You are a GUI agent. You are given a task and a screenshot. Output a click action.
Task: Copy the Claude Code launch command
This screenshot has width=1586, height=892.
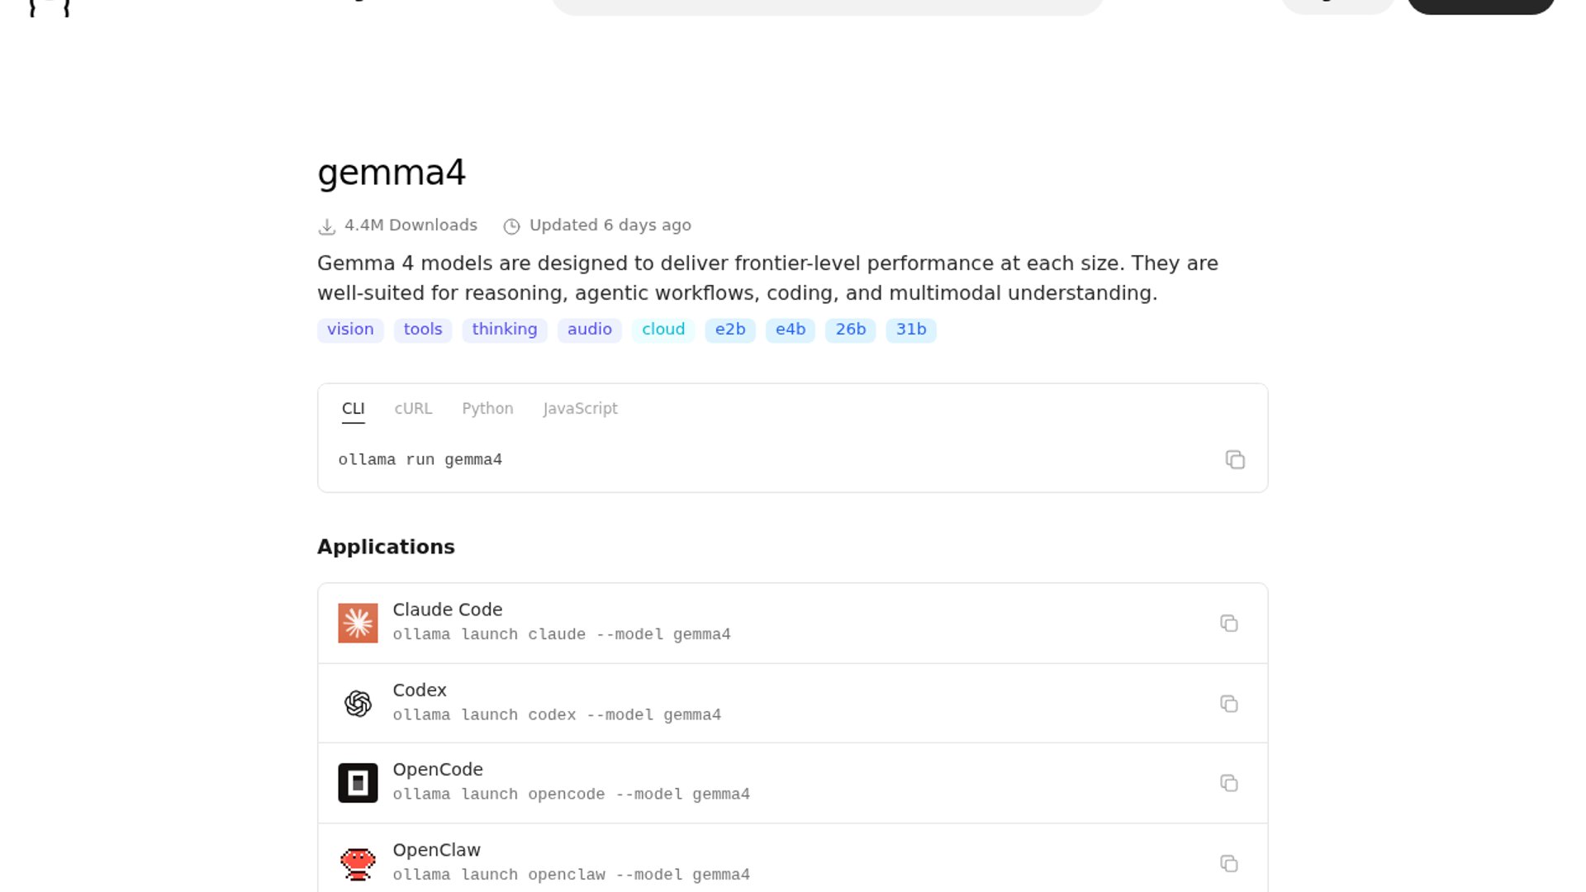click(1229, 624)
